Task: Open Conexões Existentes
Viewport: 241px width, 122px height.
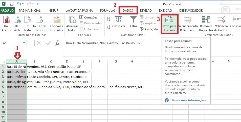Action: click(x=56, y=23)
